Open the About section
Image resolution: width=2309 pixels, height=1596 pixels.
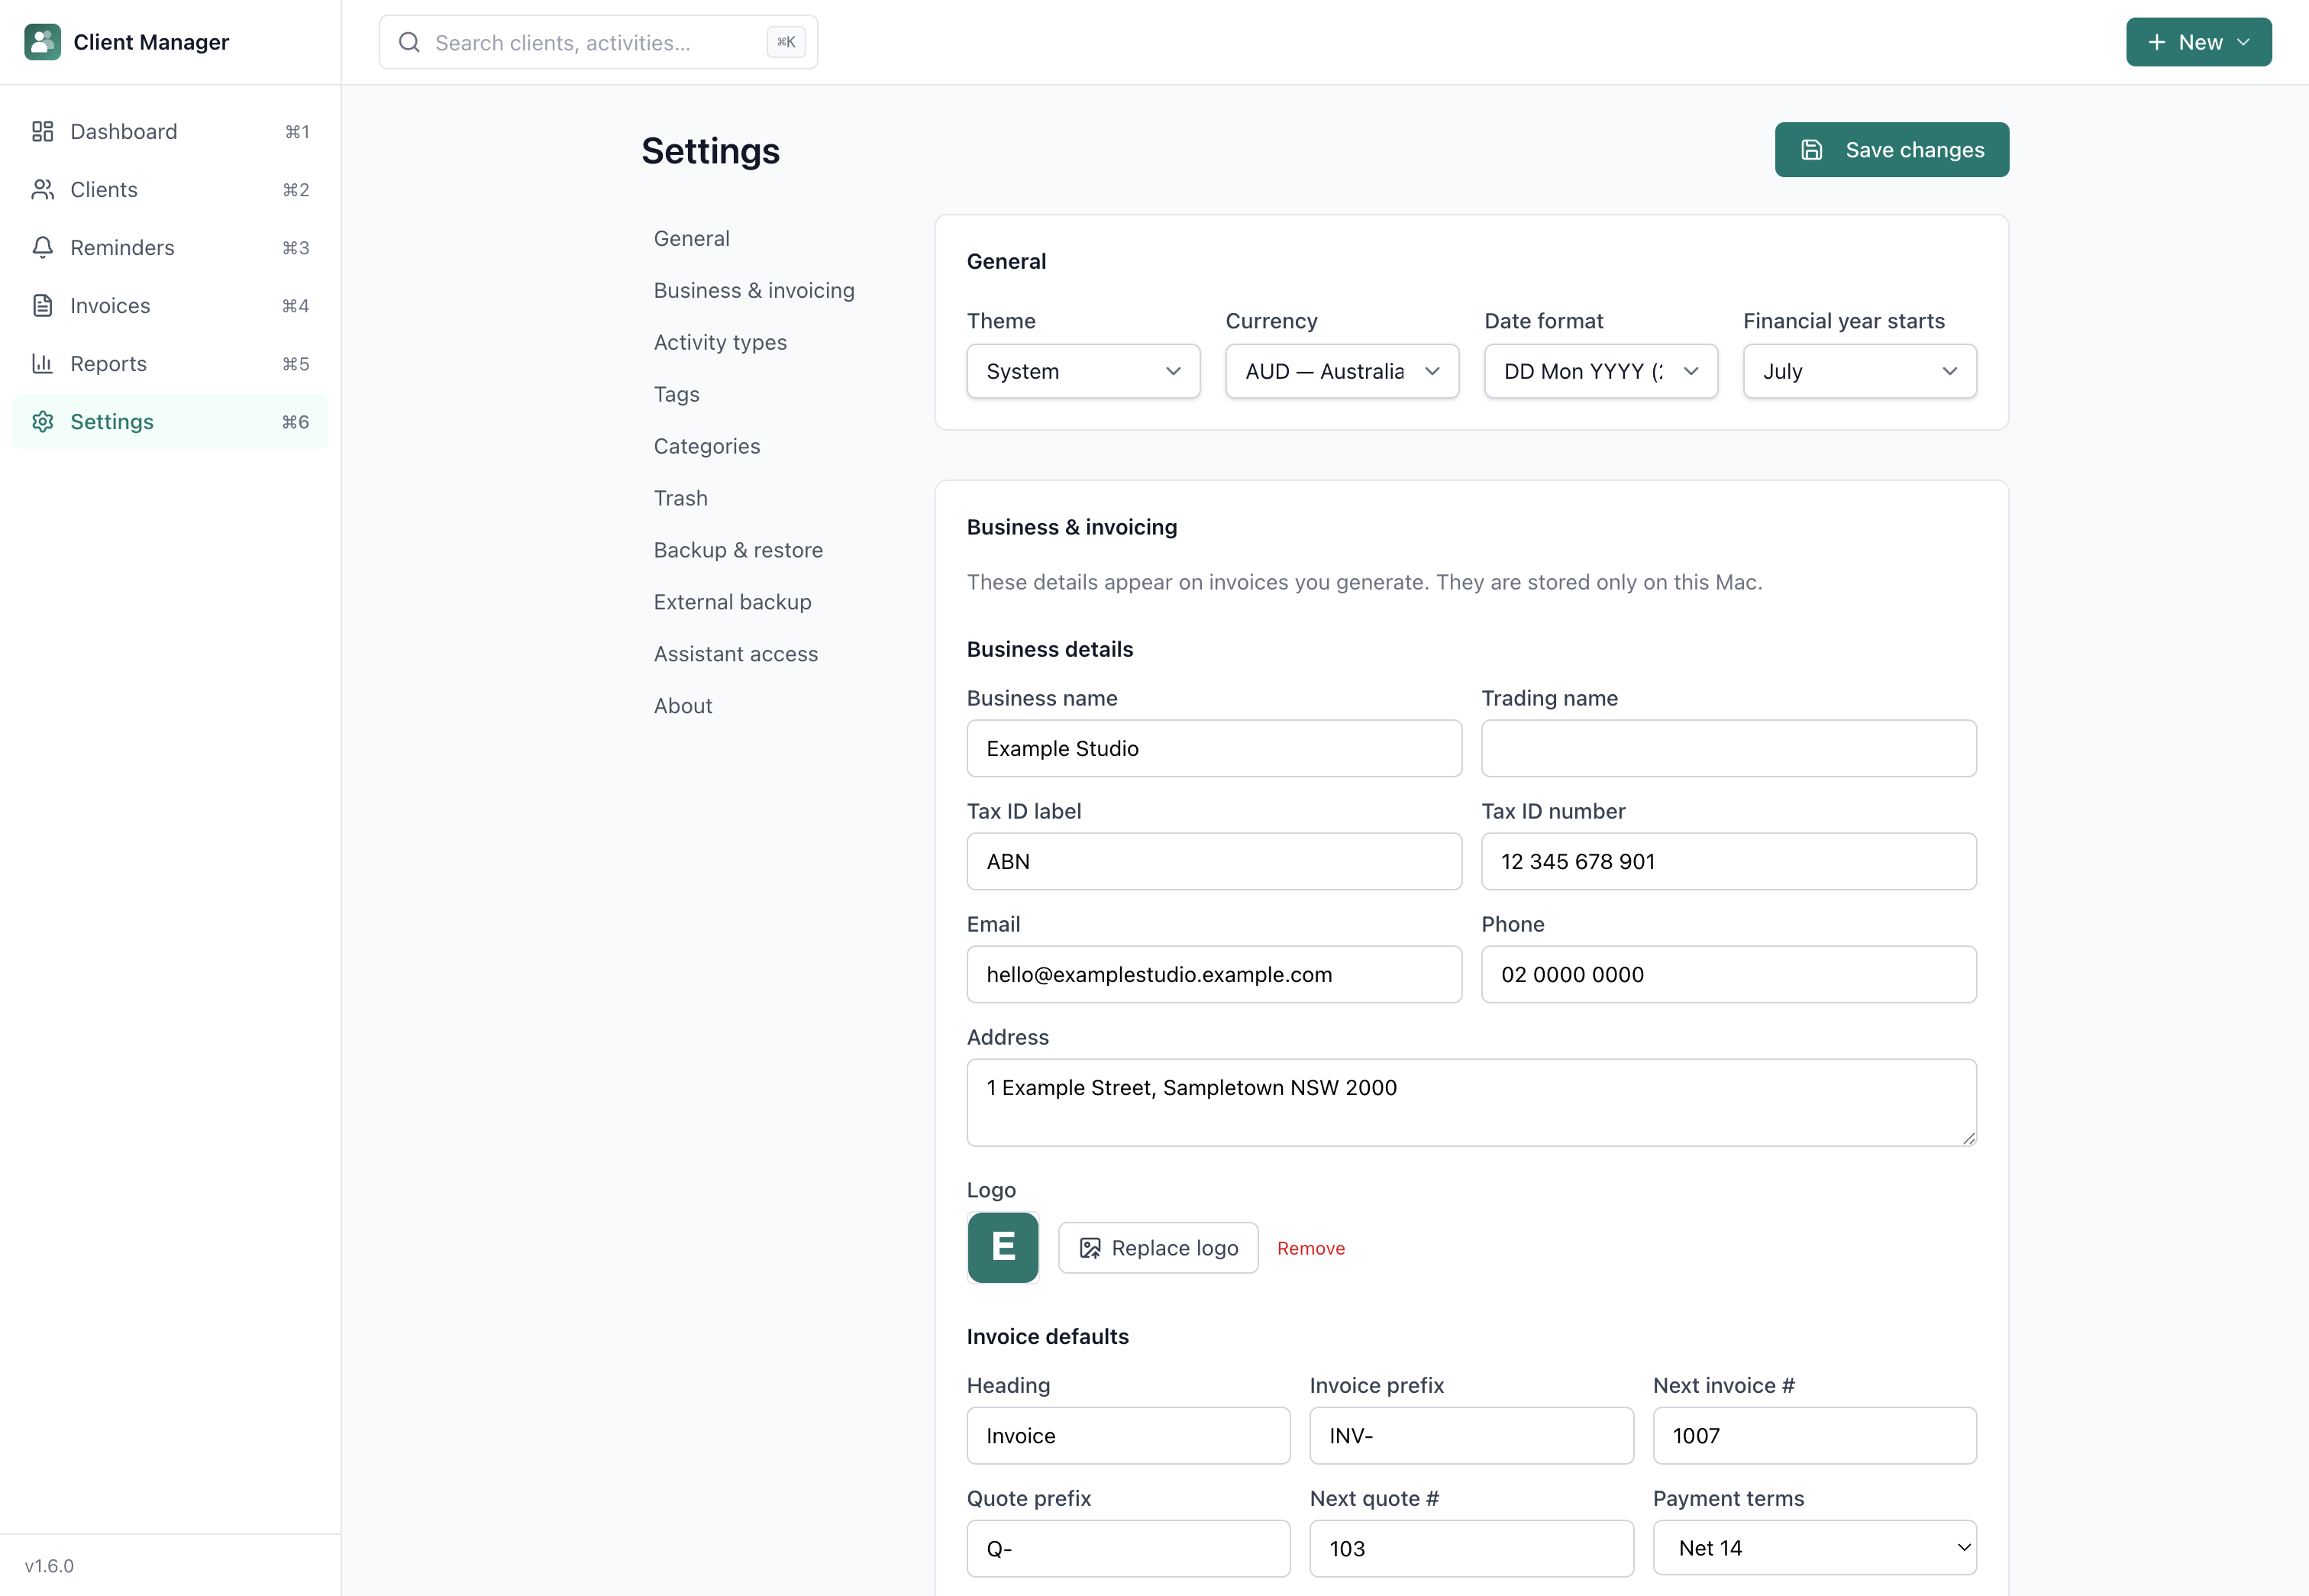683,706
